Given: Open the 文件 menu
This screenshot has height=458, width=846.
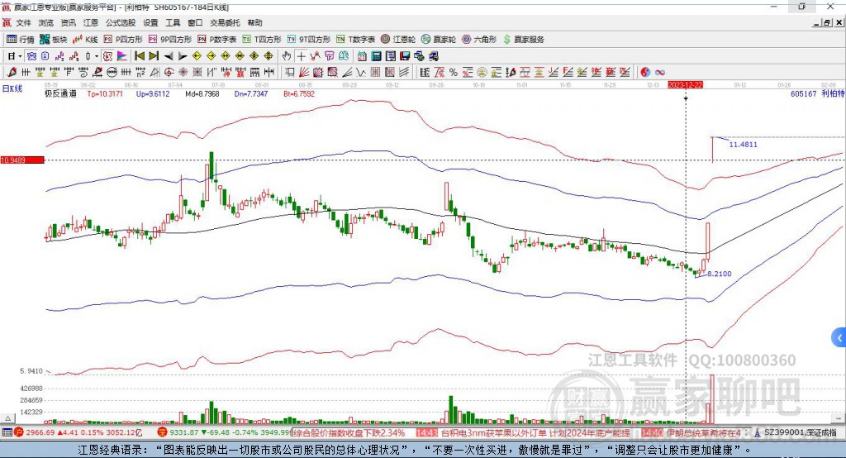Looking at the screenshot, I should coord(24,22).
